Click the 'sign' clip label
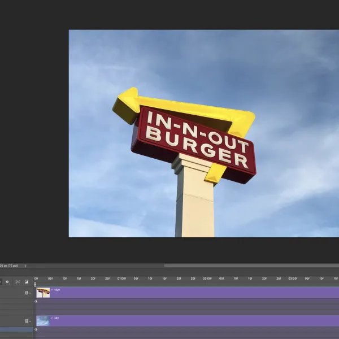 tap(57, 289)
